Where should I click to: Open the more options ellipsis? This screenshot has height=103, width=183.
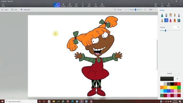pos(156,10)
